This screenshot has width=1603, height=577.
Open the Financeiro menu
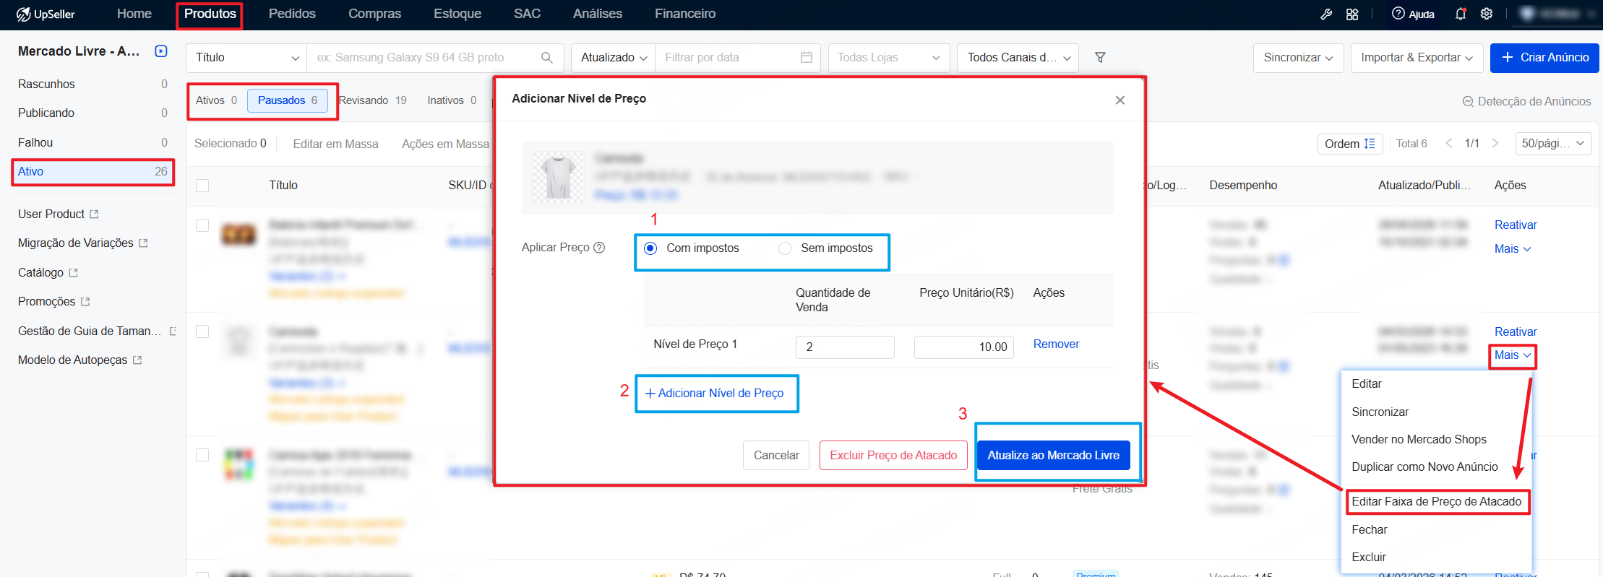point(685,14)
